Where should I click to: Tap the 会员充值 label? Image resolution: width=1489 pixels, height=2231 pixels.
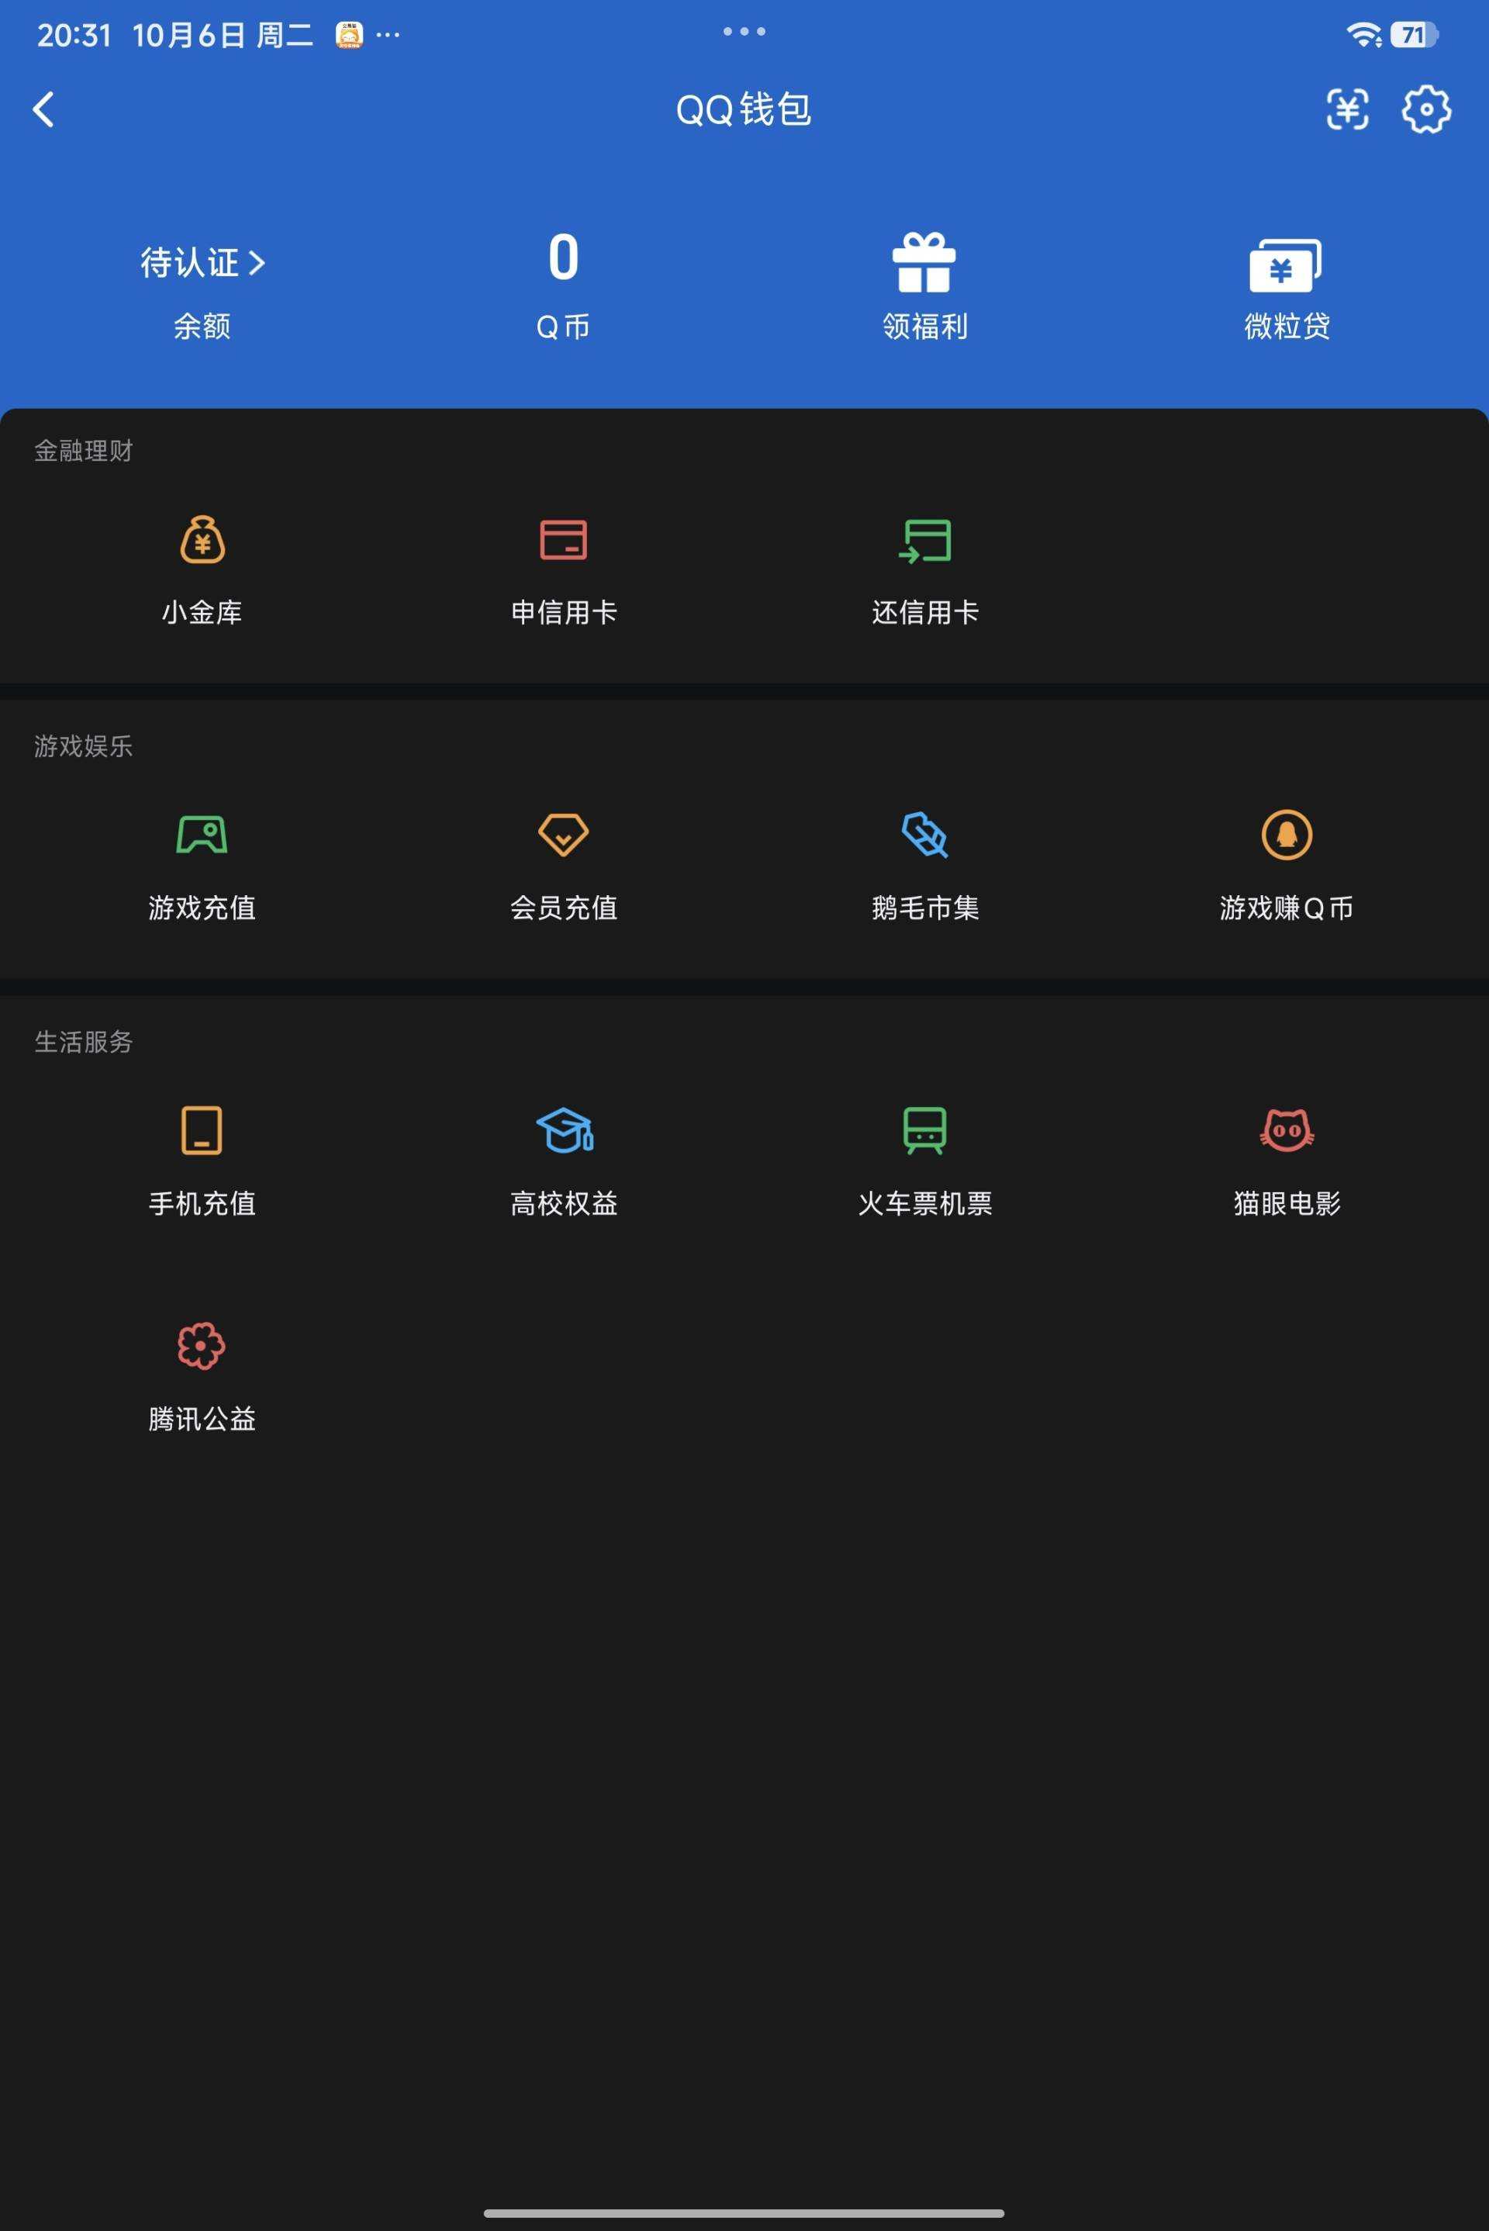point(564,908)
